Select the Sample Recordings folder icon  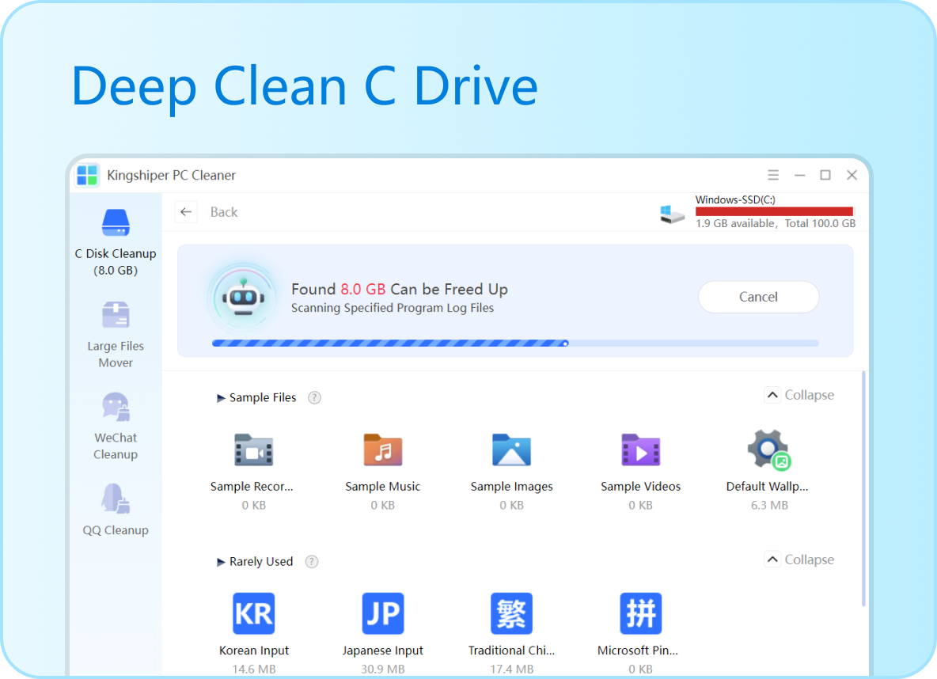coord(253,450)
